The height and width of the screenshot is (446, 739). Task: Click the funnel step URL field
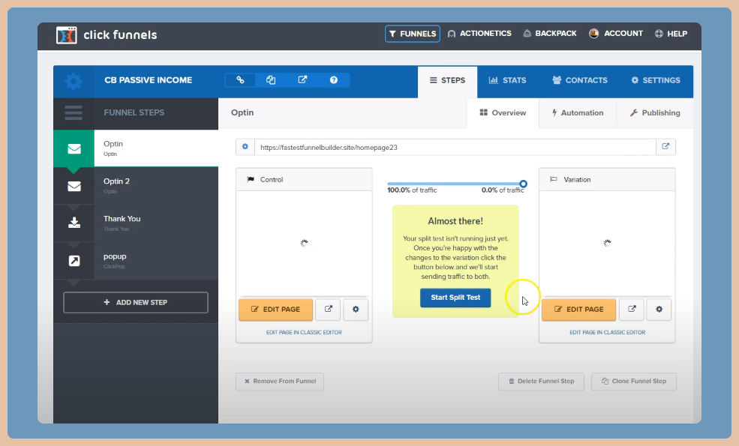pos(455,148)
